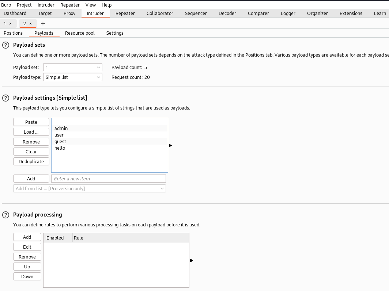Screen dimensions: 389x291
Task: Open the Repeater menu in menu bar
Action: point(70,5)
